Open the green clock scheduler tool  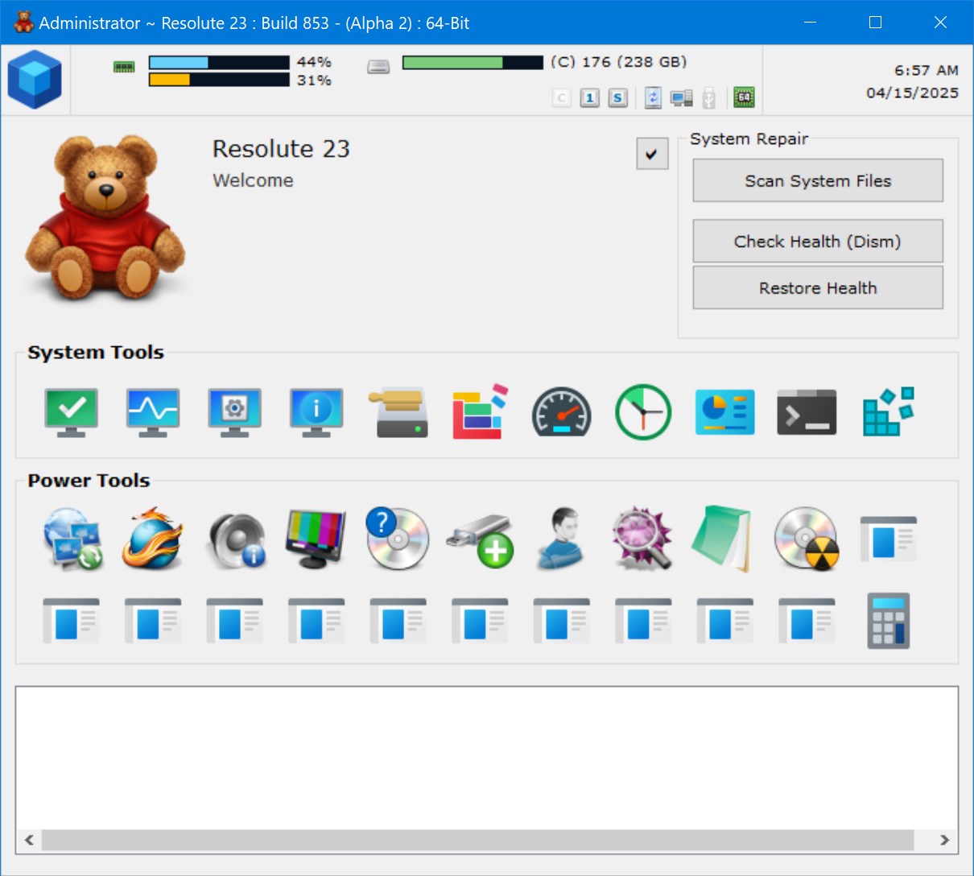tap(643, 412)
